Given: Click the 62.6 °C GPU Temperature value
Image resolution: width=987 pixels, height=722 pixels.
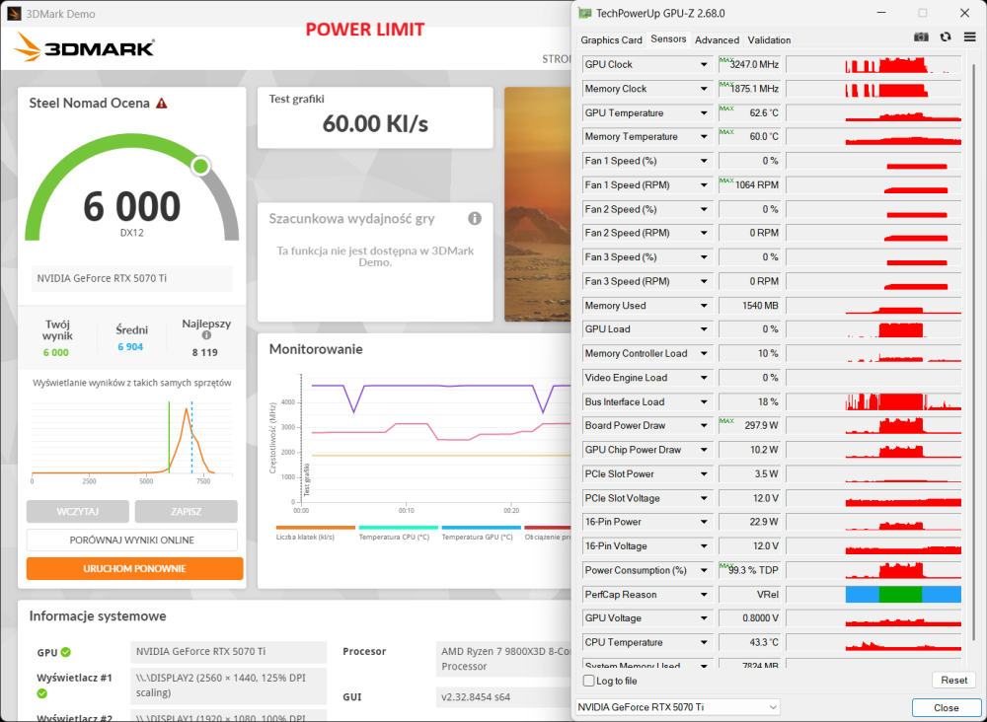Looking at the screenshot, I should point(749,113).
